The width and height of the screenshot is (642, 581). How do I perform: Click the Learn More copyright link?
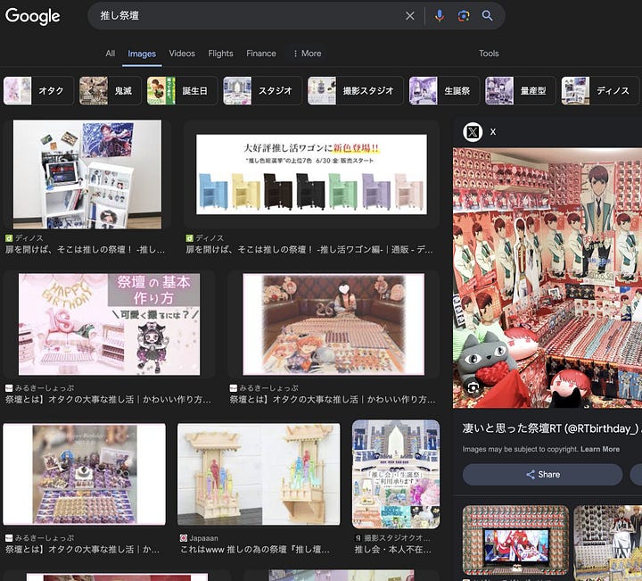click(x=600, y=449)
